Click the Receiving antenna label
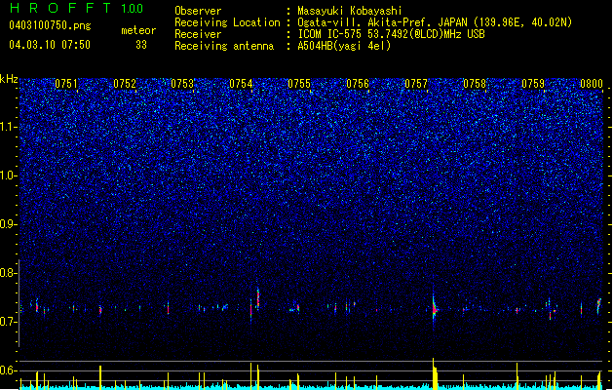 click(224, 46)
